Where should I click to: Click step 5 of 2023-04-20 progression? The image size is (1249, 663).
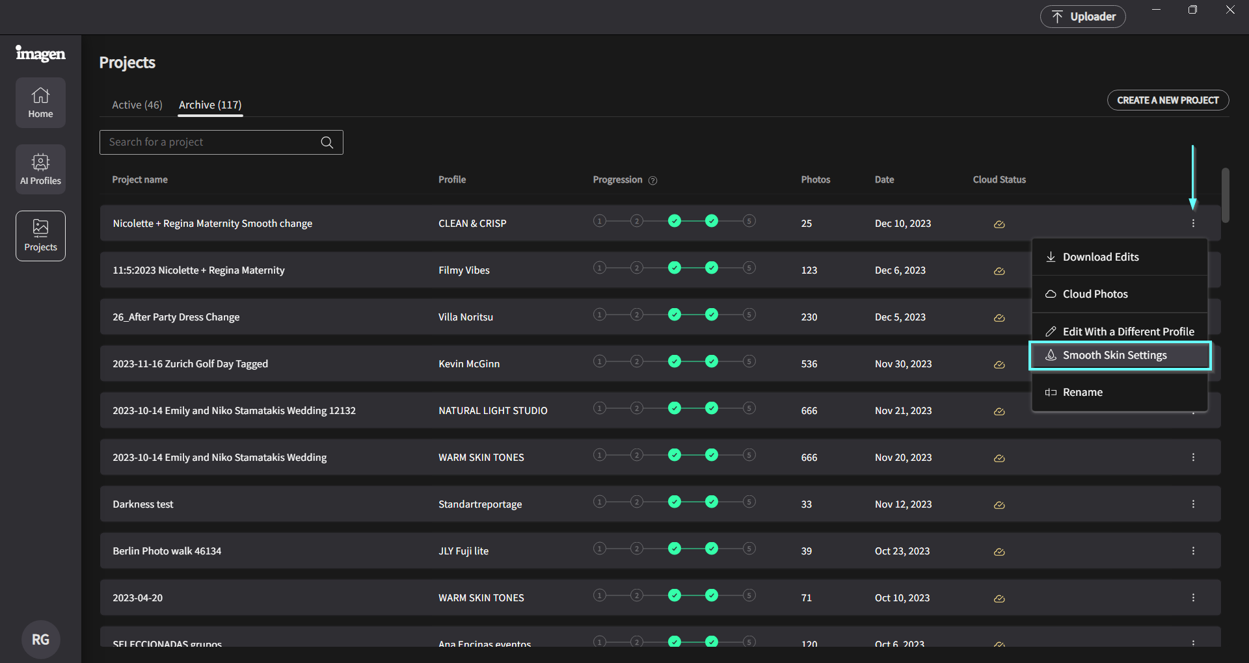(749, 595)
